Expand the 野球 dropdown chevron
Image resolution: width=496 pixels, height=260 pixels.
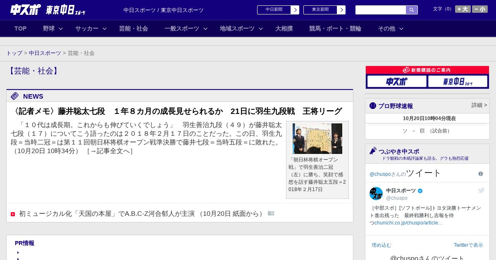pos(61,28)
